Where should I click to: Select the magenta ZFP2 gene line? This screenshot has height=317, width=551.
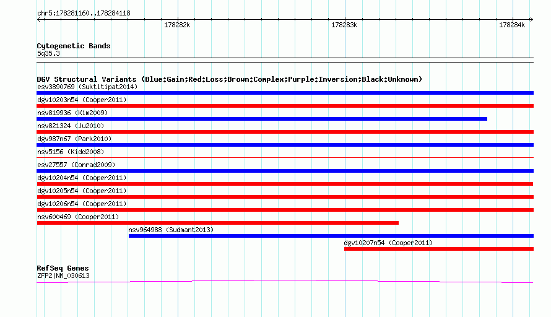point(285,282)
